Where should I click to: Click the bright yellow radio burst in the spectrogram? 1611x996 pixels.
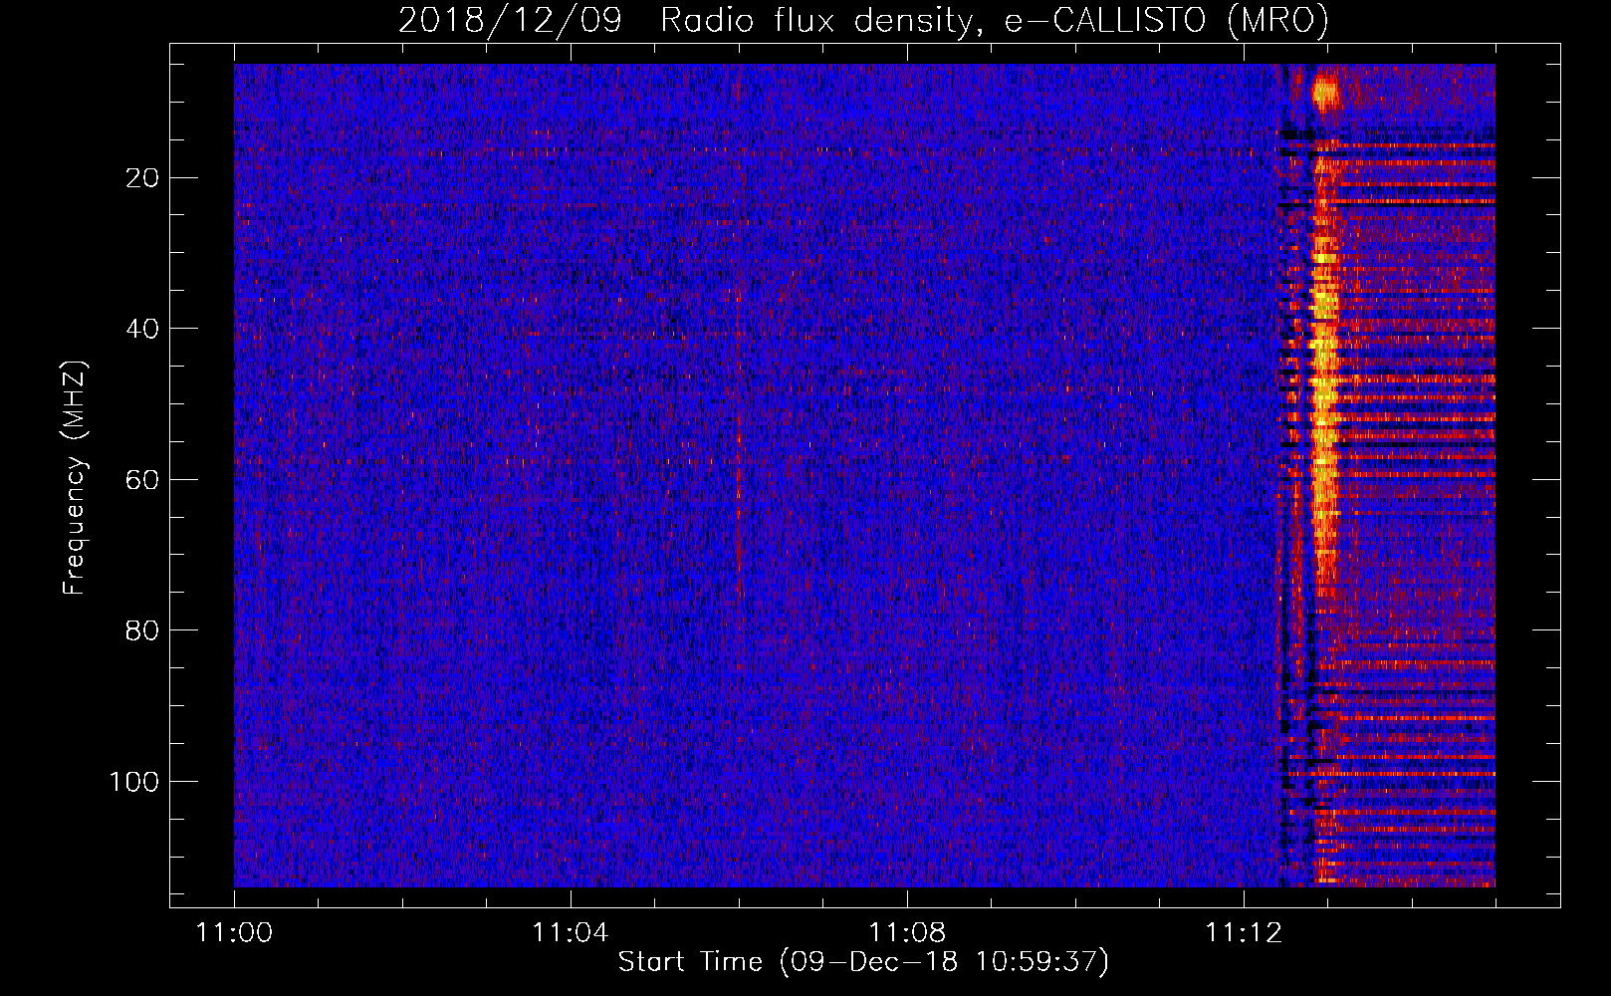coord(1323,418)
